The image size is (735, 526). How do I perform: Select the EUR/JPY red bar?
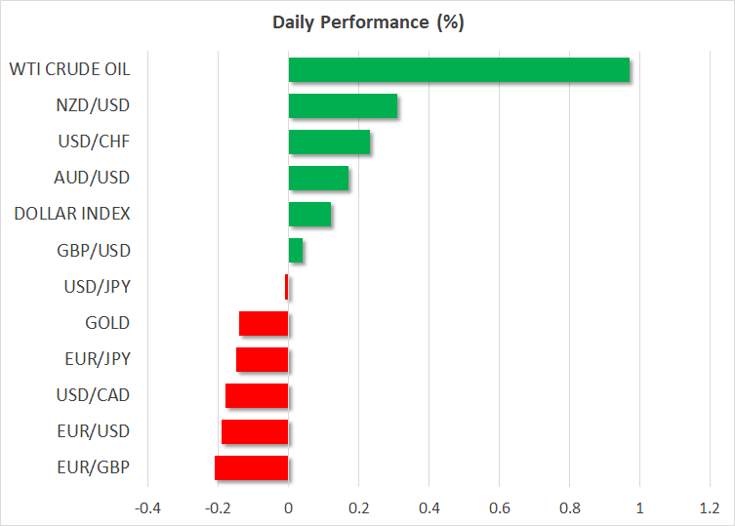coord(262,359)
